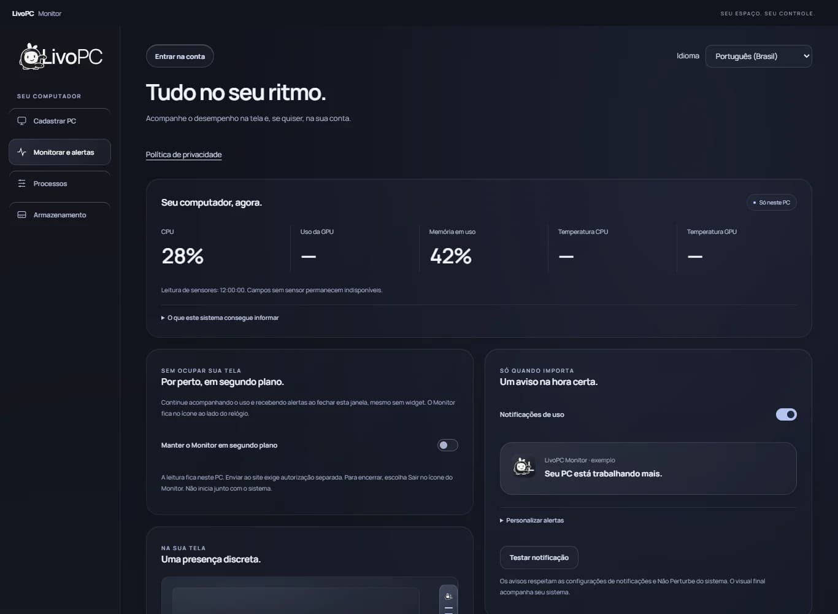The image size is (838, 614).
Task: Open Monitorar e alertas section
Action: tap(60, 152)
